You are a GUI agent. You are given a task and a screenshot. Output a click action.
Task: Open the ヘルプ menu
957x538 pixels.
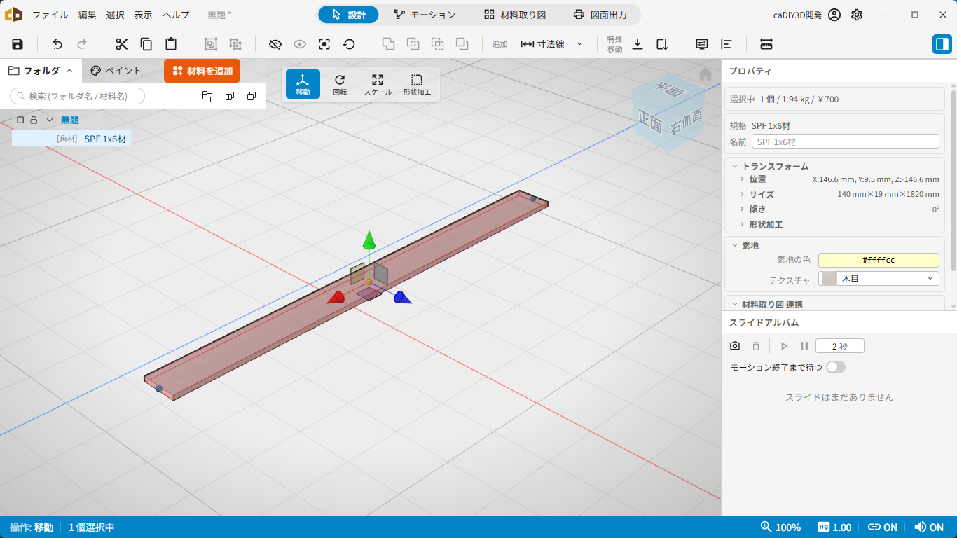pos(176,15)
